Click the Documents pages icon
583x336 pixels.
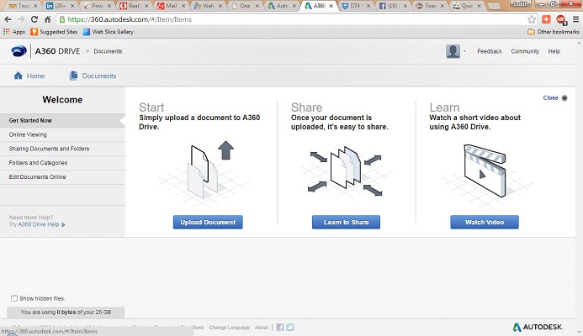click(74, 76)
